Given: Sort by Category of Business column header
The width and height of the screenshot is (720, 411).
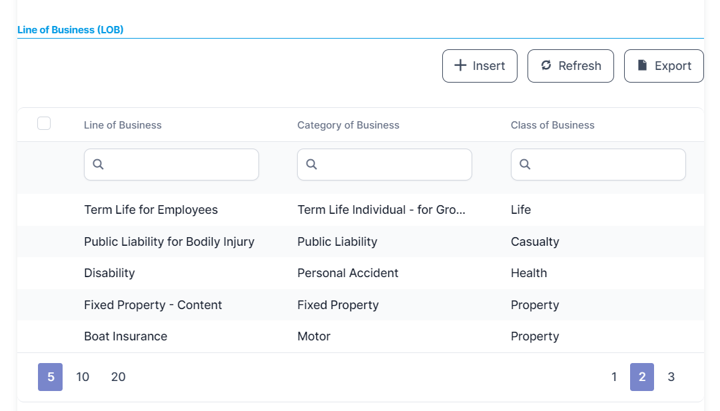Looking at the screenshot, I should 348,125.
